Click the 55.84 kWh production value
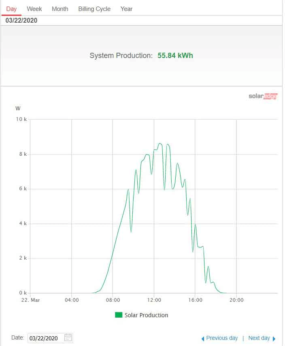Screen dimensions: 285x346 coord(175,56)
